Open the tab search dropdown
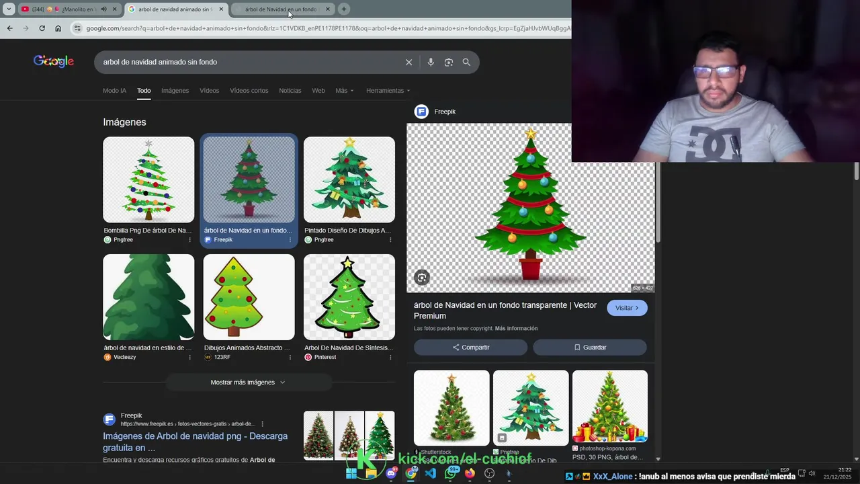The width and height of the screenshot is (860, 484). tap(9, 9)
